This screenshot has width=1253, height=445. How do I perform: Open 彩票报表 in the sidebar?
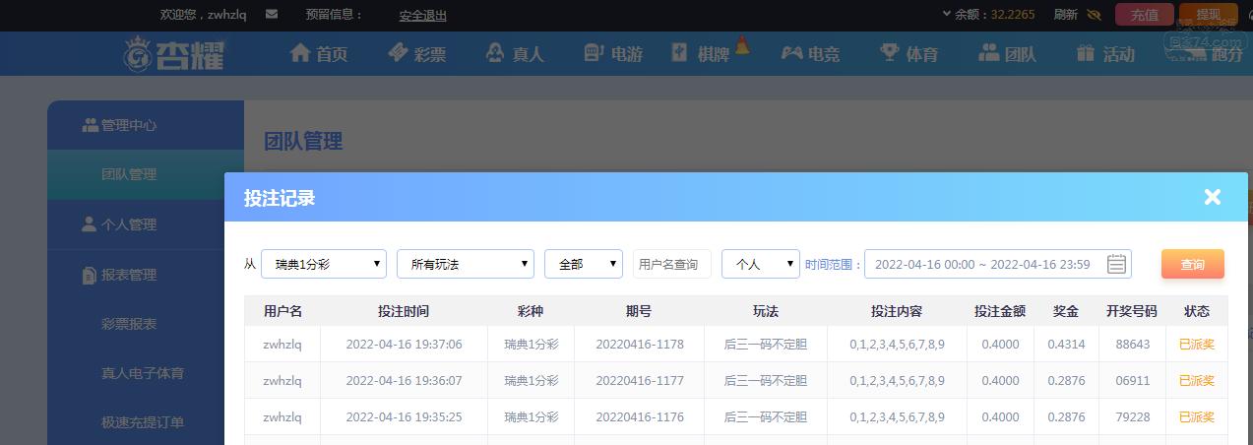pyautogui.click(x=129, y=324)
